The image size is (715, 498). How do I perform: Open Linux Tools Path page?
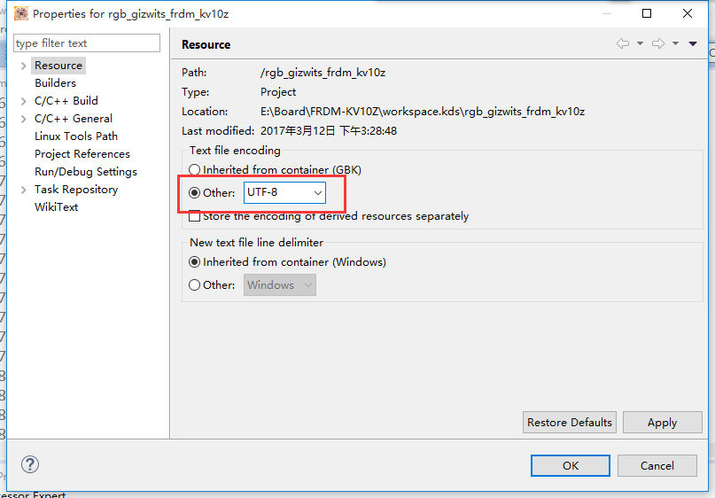pyautogui.click(x=76, y=136)
